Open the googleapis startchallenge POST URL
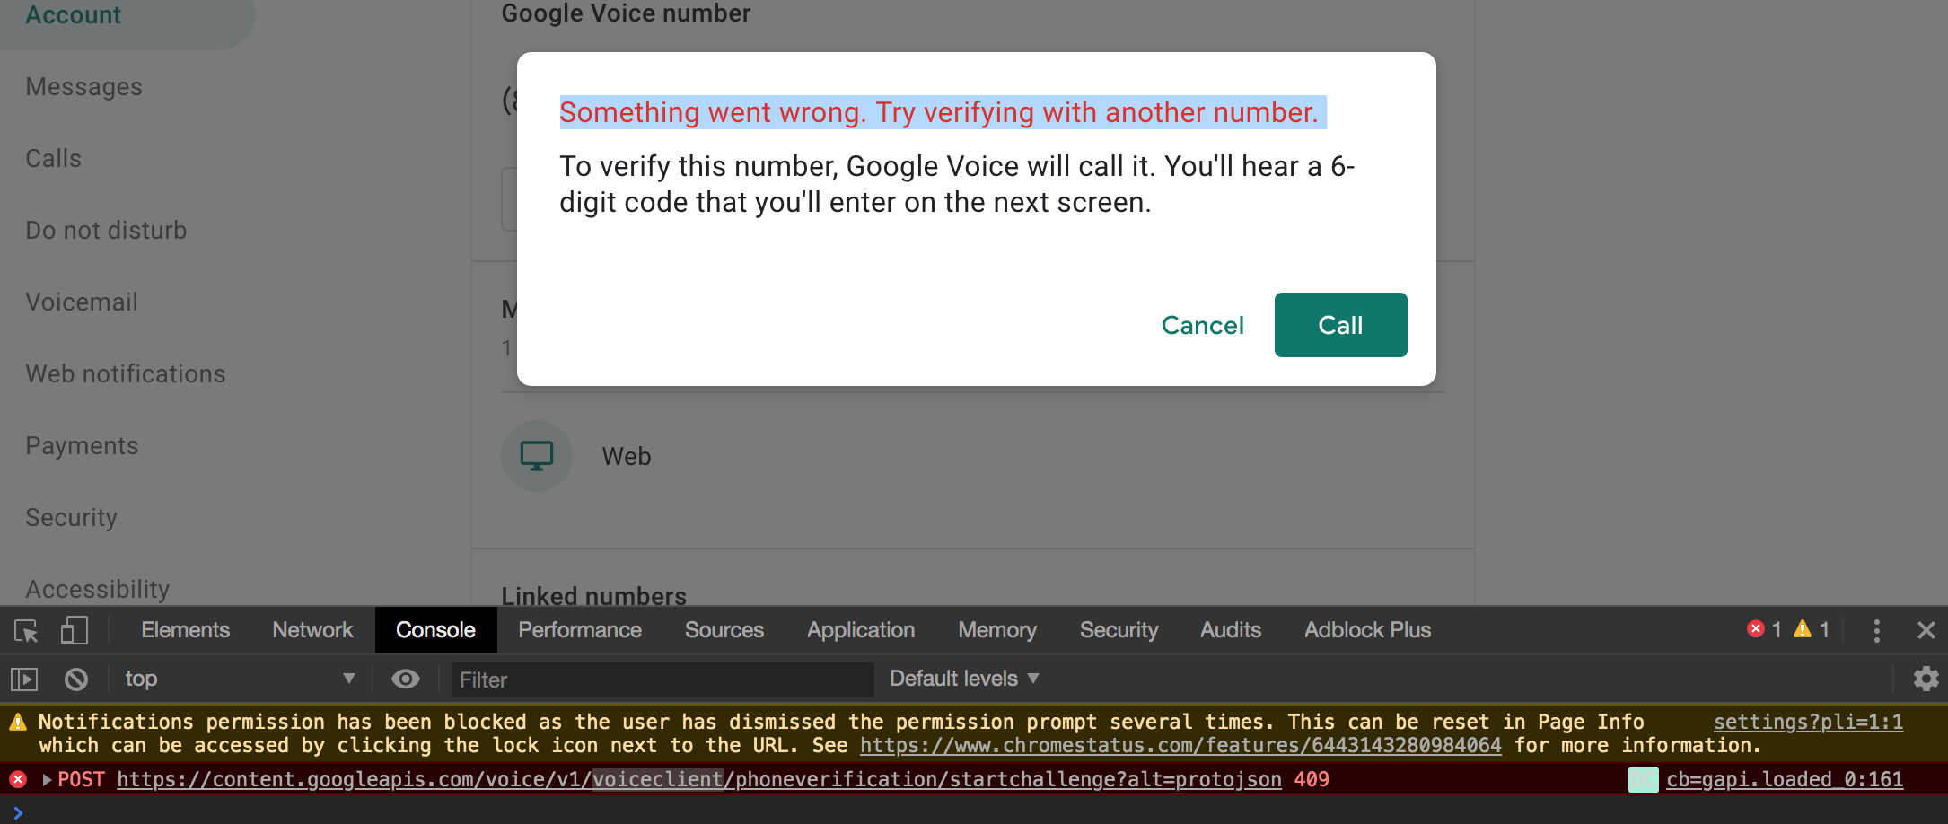1948x824 pixels. click(699, 780)
